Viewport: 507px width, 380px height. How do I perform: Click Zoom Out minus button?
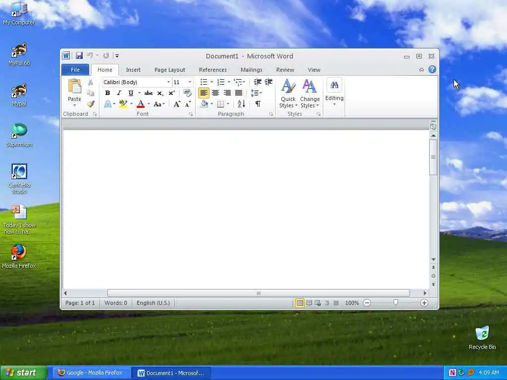tap(367, 303)
